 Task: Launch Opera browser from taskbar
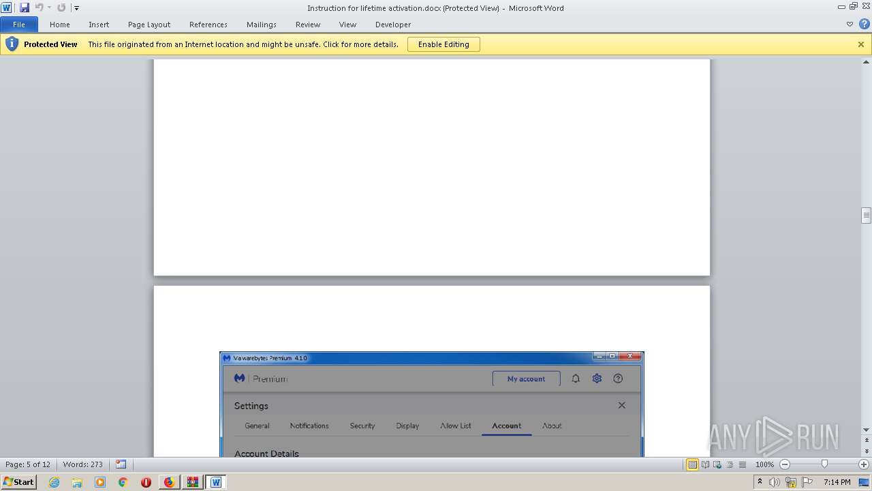146,482
